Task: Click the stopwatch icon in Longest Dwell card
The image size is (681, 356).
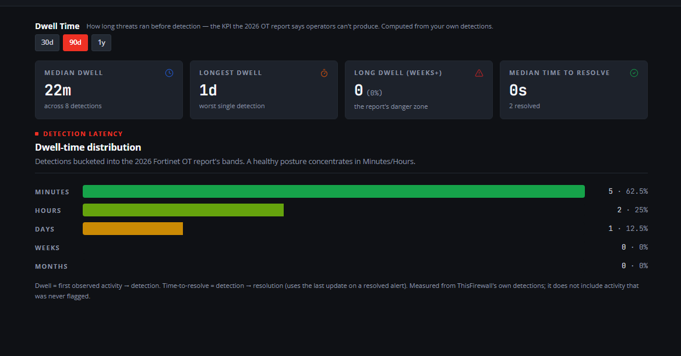Action: (x=324, y=73)
